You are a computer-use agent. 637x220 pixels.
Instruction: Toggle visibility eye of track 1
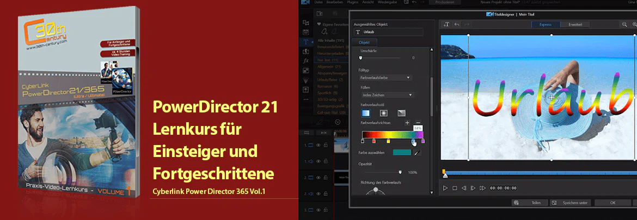(x=319, y=145)
